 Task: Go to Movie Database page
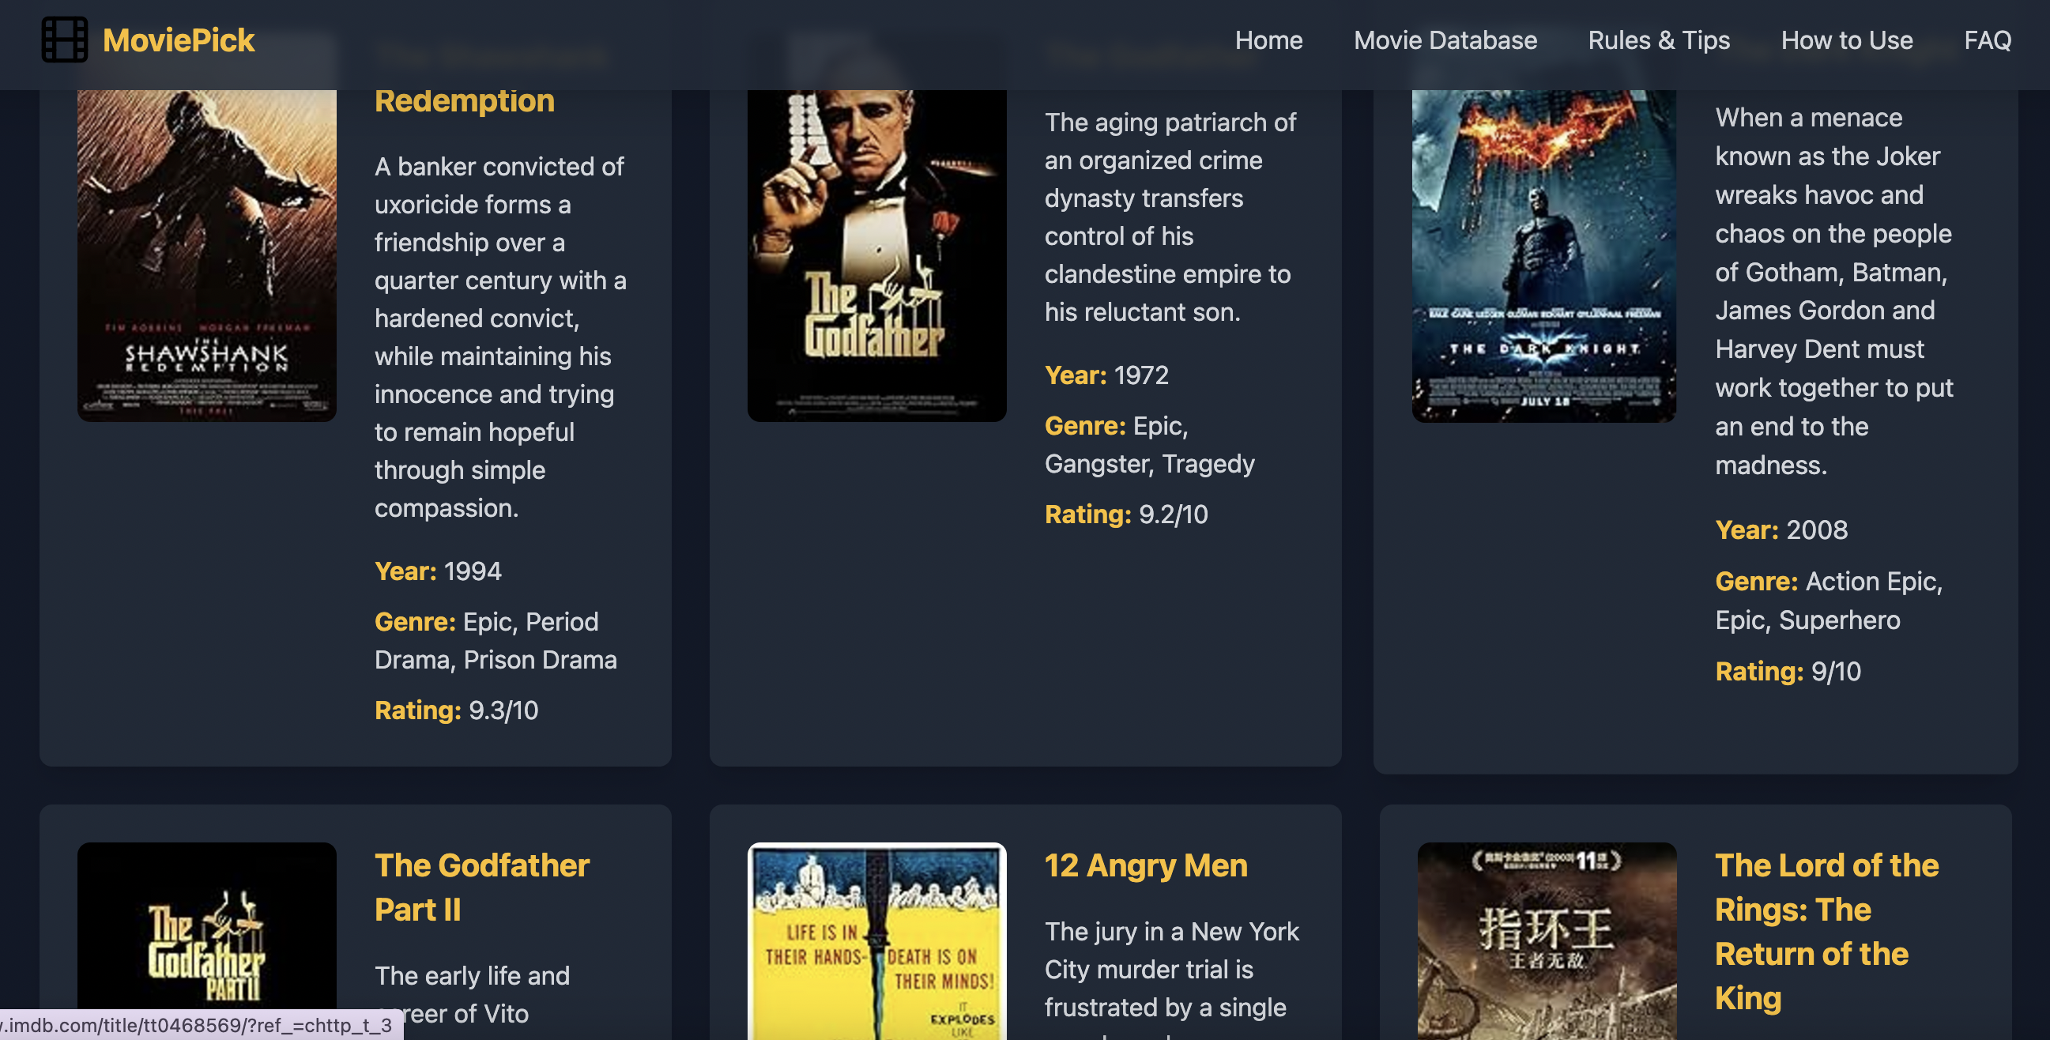1445,40
